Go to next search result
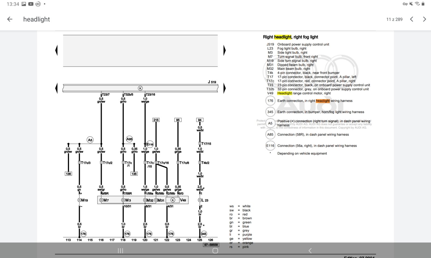The width and height of the screenshot is (431, 258). pos(425,19)
